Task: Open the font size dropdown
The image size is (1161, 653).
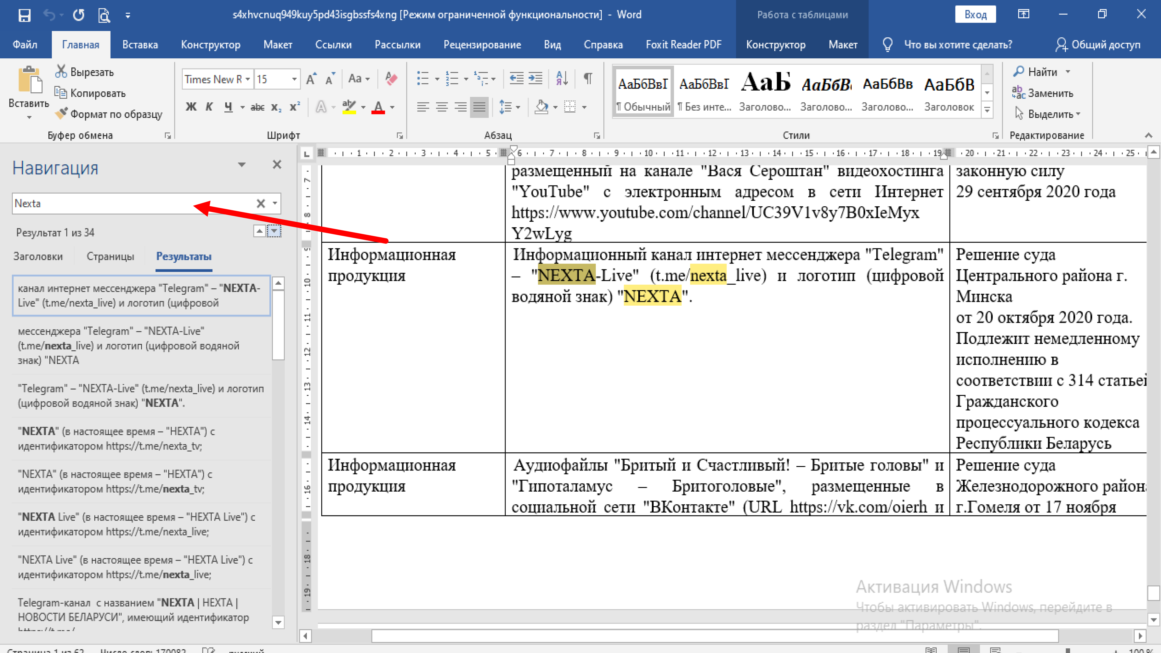Action: 294,79
